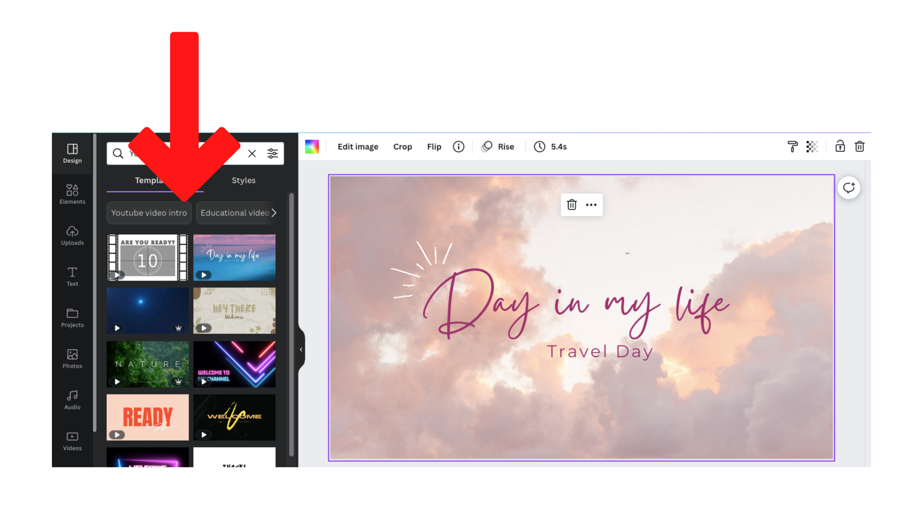Expand more template categories with the chevron
The image size is (923, 519).
tap(274, 212)
